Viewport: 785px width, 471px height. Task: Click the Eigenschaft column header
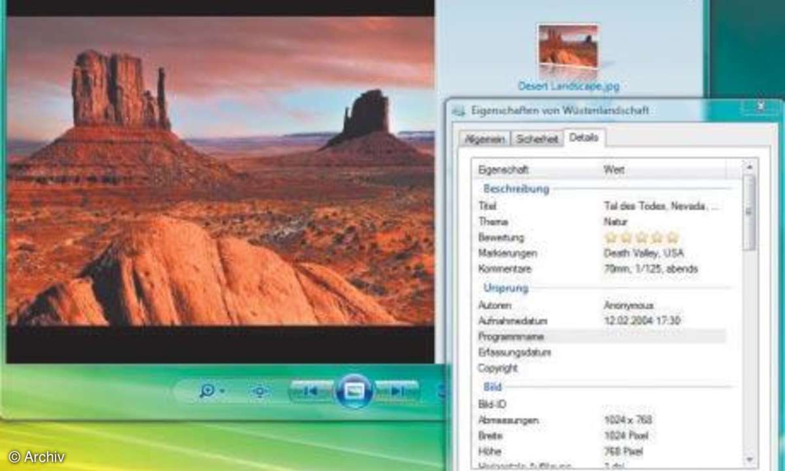[x=503, y=170]
